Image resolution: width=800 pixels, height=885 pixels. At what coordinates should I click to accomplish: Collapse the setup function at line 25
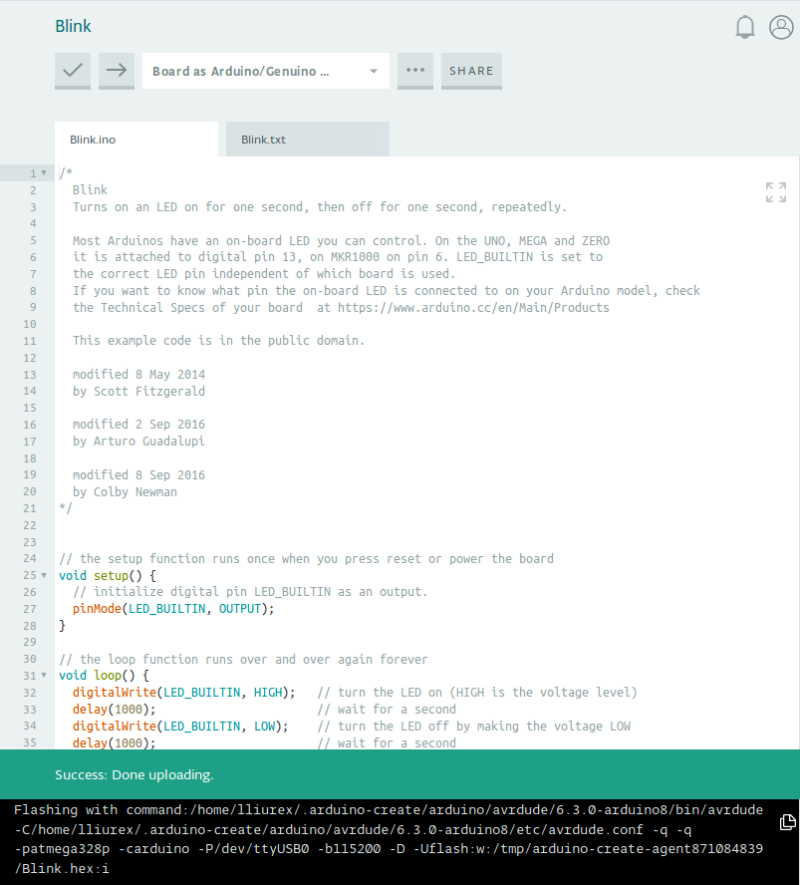[44, 576]
